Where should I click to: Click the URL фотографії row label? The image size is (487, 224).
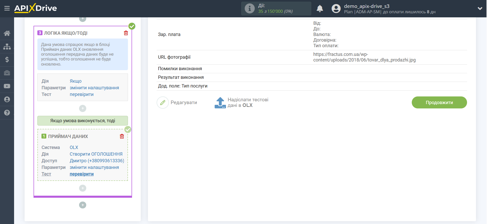coord(174,57)
